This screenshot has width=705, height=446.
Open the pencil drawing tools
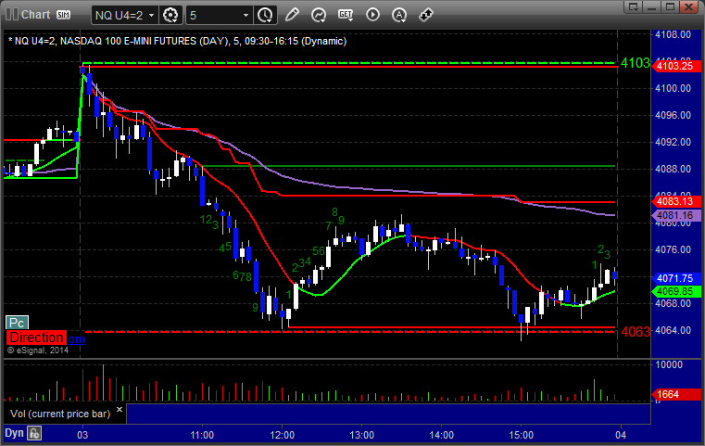coord(292,15)
